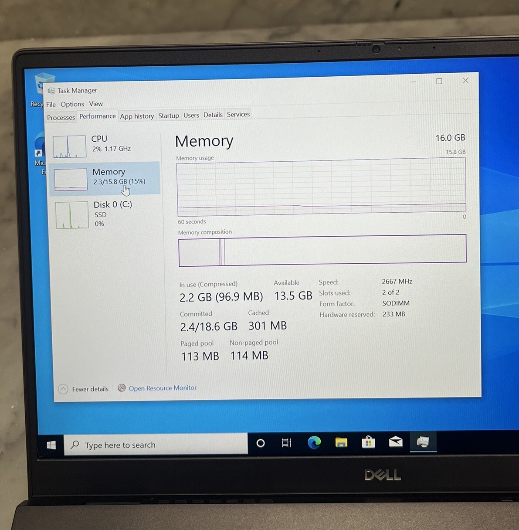
Task: Open the Windows Start menu
Action: click(51, 445)
